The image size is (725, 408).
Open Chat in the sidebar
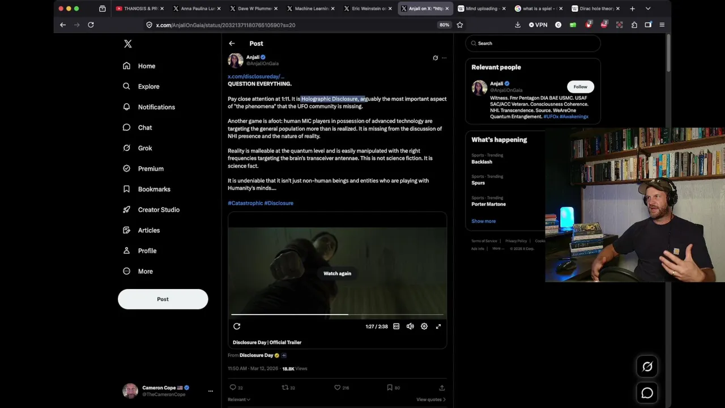[x=138, y=127]
